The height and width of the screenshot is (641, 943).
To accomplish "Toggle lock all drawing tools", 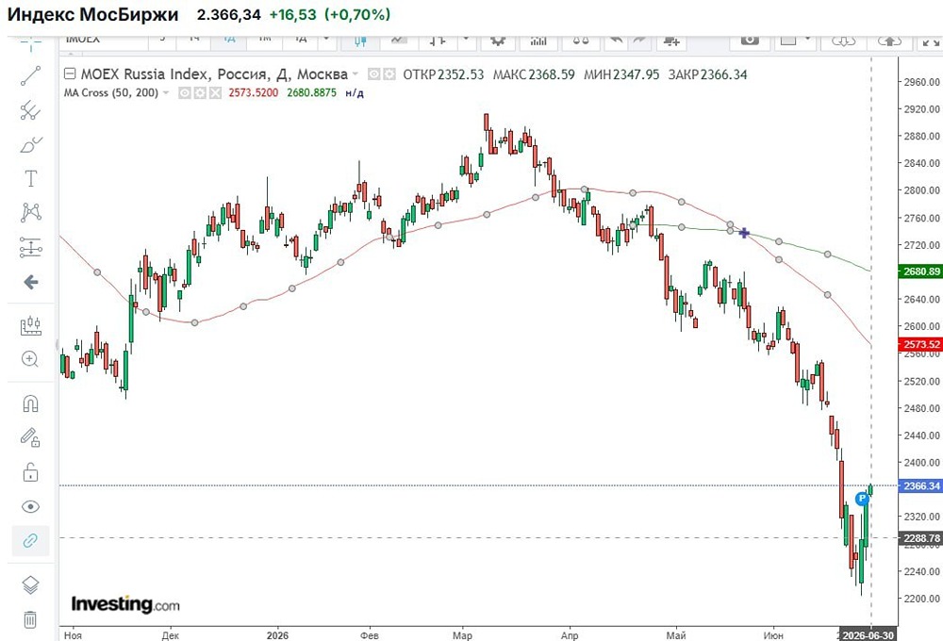I will tap(31, 472).
